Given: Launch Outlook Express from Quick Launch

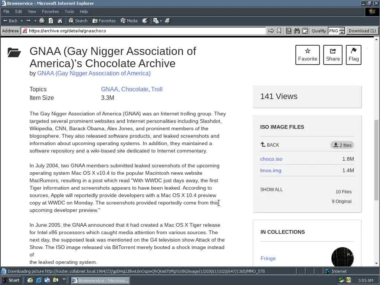Looking at the screenshot, I should tap(47, 281).
